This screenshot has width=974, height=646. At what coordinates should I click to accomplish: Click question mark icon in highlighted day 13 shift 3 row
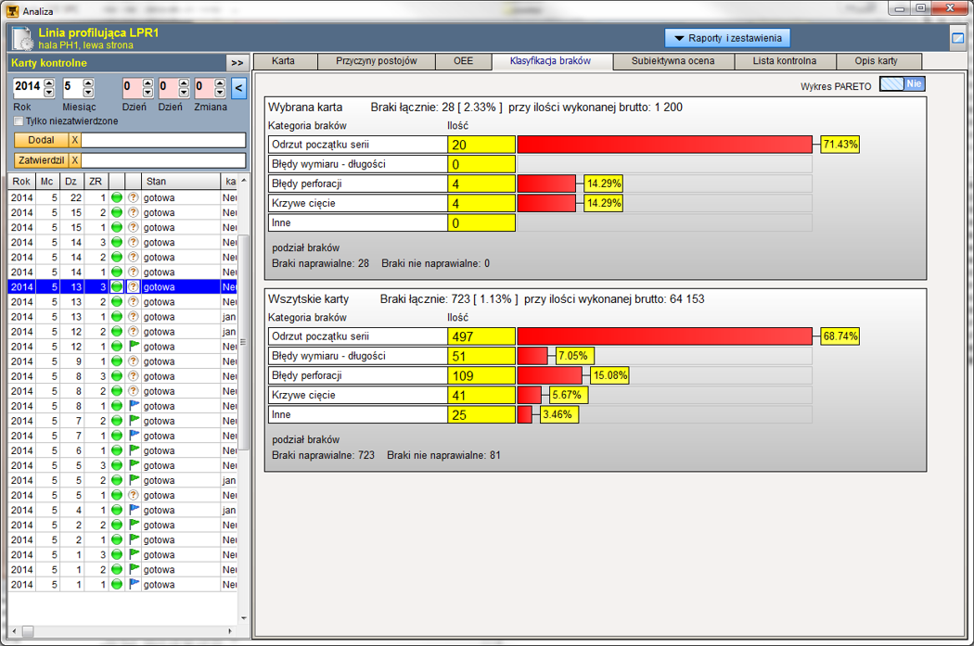(x=133, y=286)
